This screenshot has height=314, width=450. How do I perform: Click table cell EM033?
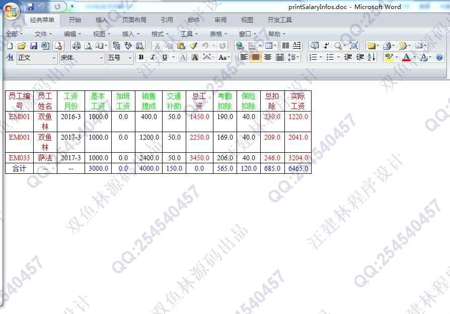(19, 158)
